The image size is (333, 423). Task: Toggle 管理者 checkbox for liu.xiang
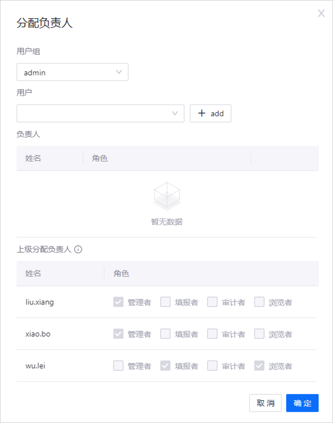click(x=118, y=302)
